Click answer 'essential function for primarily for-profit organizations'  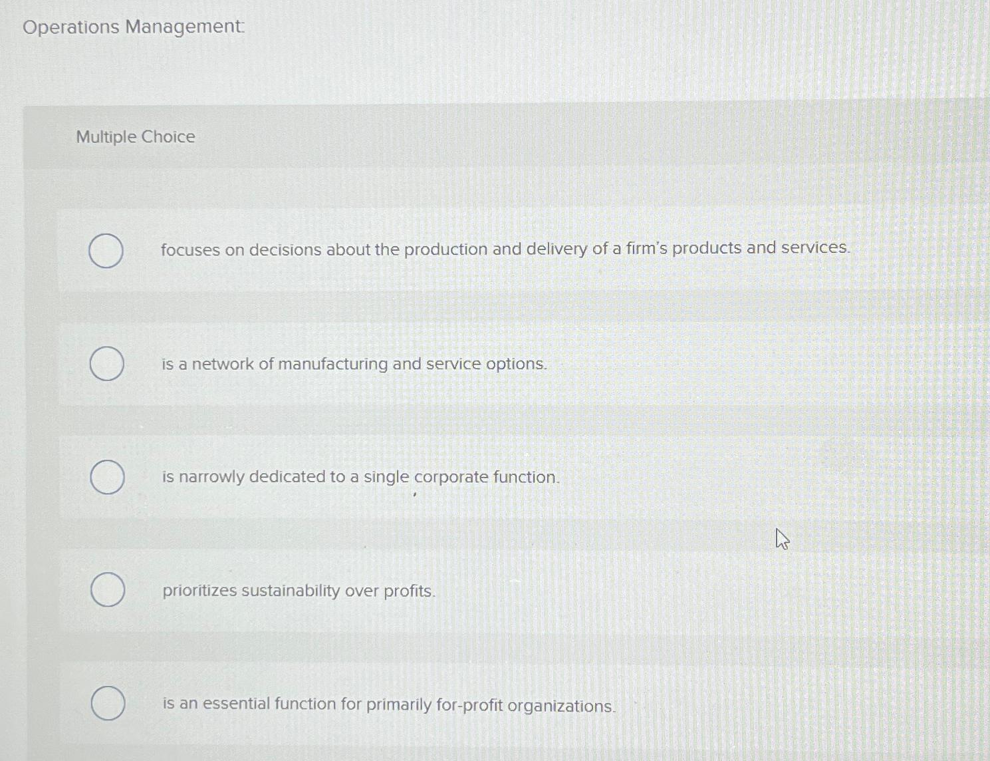pos(388,704)
